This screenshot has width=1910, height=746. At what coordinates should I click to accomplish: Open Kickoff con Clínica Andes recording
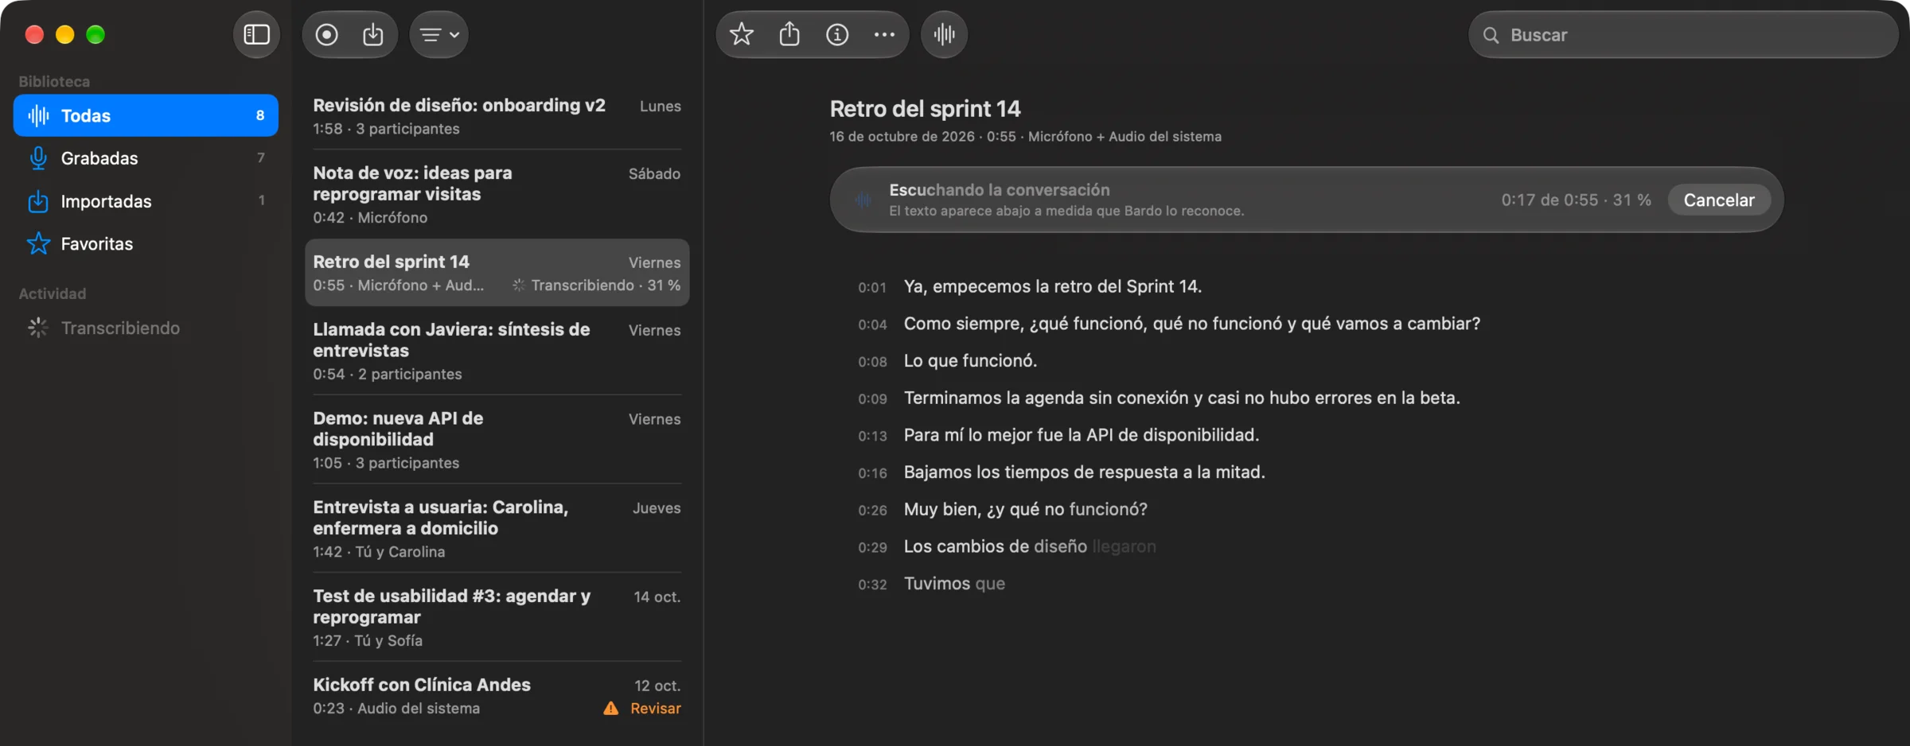click(x=497, y=696)
